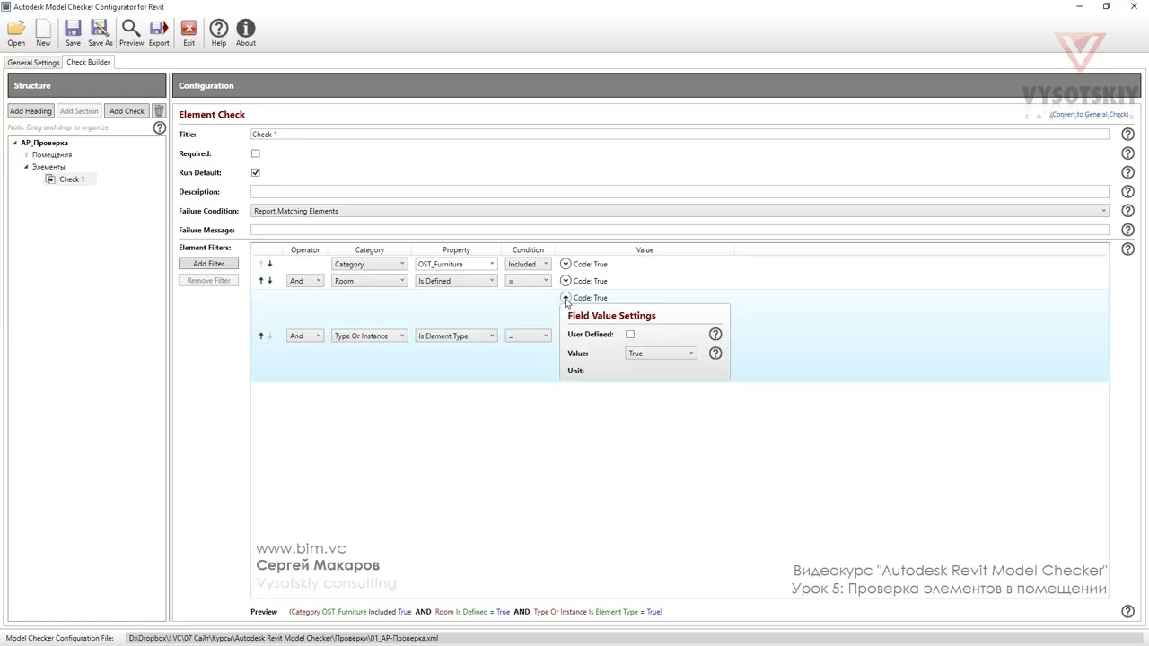Viewport: 1149px width, 646px height.
Task: Open And operator dropdown in Room row
Action: coord(304,281)
